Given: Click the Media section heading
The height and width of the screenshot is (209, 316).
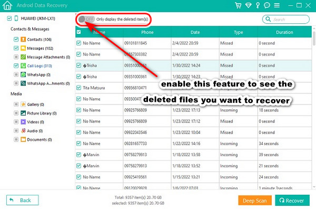Looking at the screenshot, I should [x=16, y=94].
